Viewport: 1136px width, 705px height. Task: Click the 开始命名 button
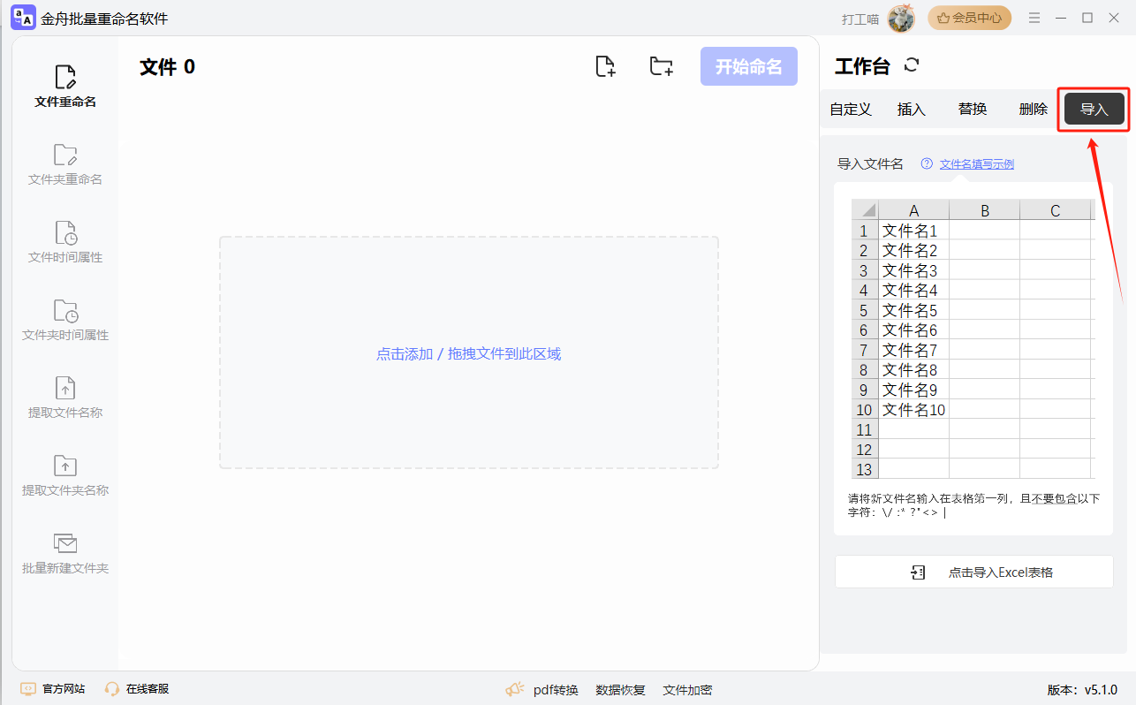pyautogui.click(x=749, y=66)
